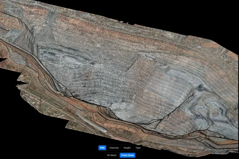The width and height of the screenshot is (239, 159).
Task: Switch to Type color mode
Action: [138, 148]
